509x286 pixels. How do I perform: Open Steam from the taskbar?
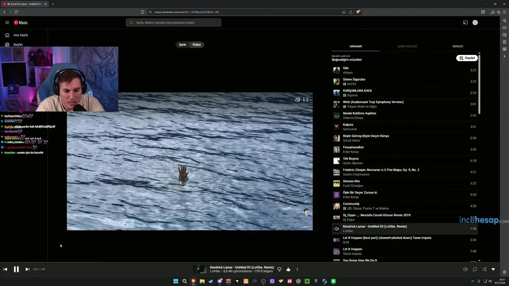tap(211, 281)
